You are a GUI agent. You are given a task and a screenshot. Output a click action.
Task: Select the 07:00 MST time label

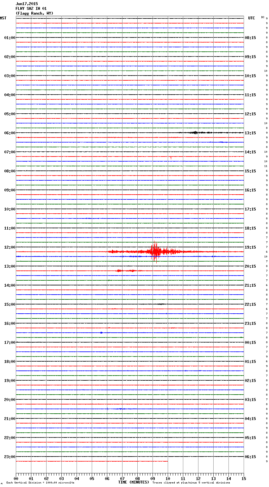10,152
